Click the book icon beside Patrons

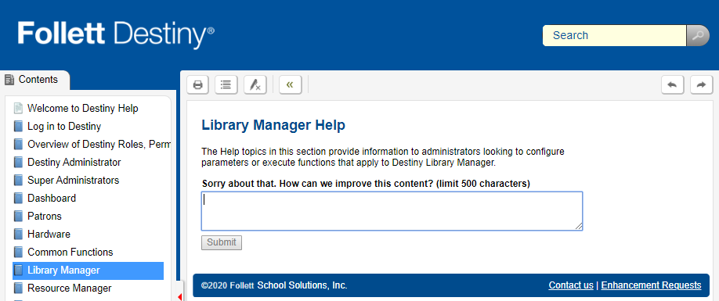click(18, 216)
